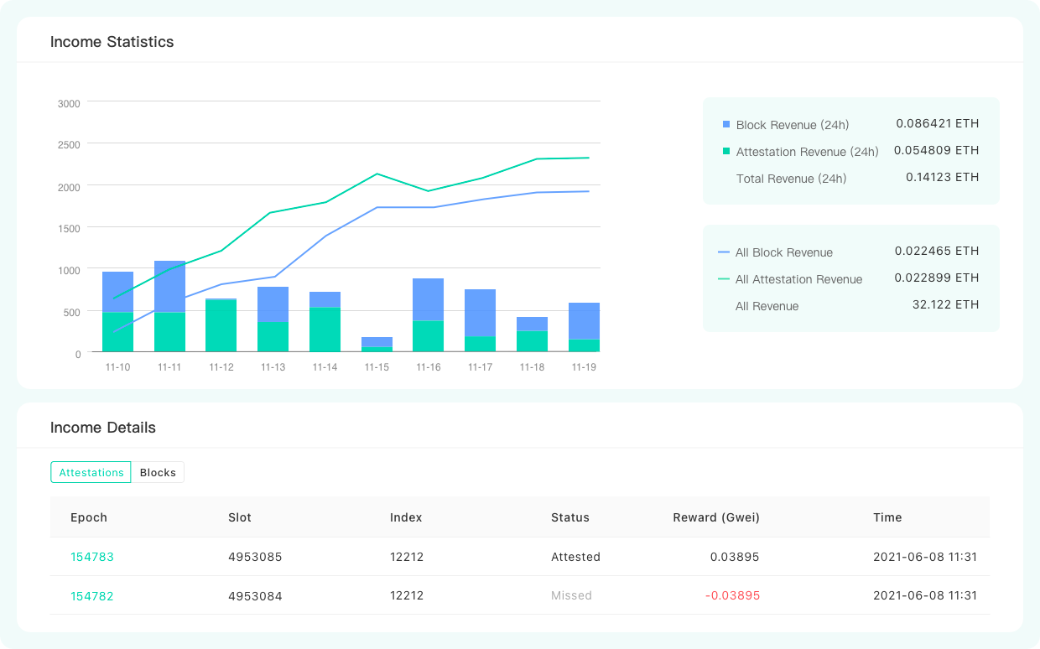The width and height of the screenshot is (1040, 649).
Task: Open epoch 154783 link
Action: 92,557
